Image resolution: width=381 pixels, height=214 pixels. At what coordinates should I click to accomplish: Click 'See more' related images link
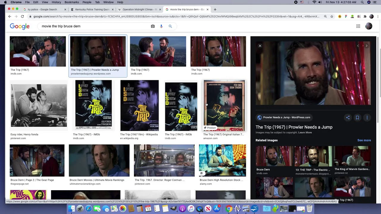coord(364,140)
